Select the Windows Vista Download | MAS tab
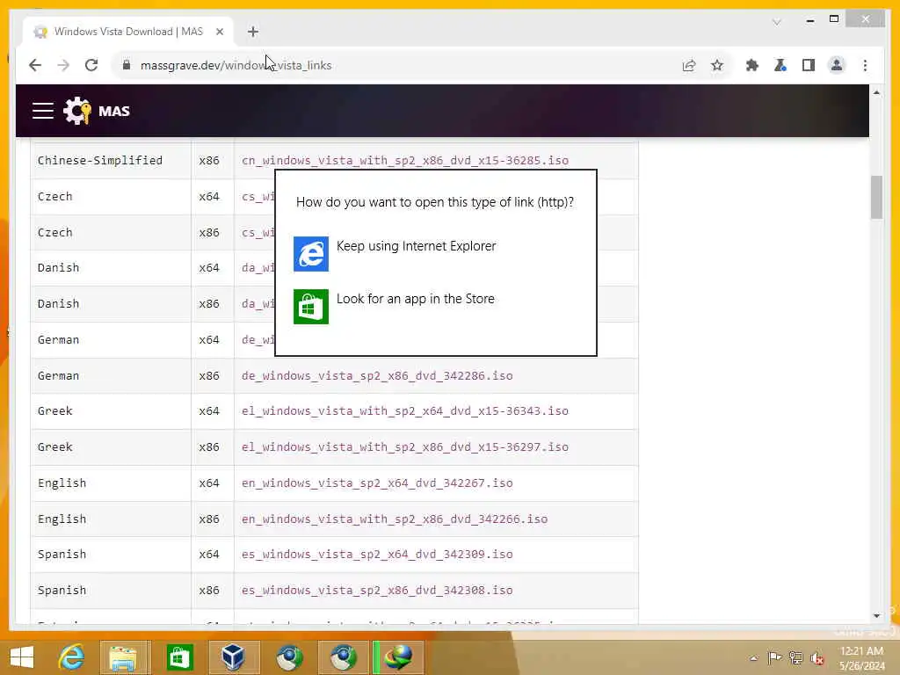Viewport: 900px width, 675px height. [x=128, y=32]
